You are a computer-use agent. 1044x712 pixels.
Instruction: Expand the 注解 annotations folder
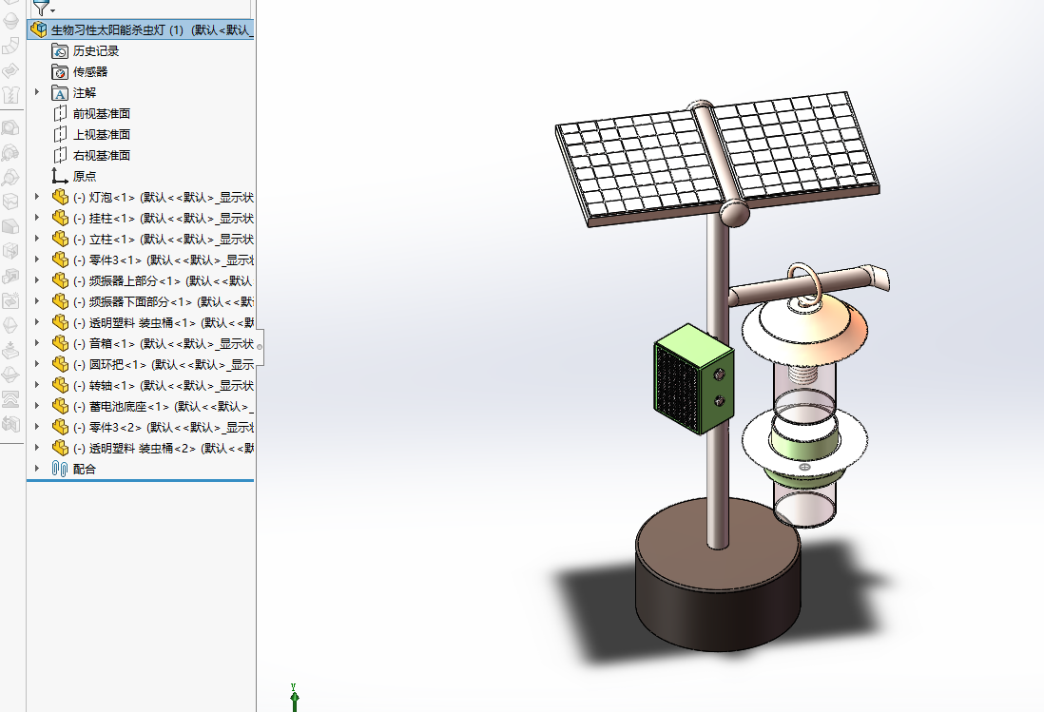tap(38, 93)
